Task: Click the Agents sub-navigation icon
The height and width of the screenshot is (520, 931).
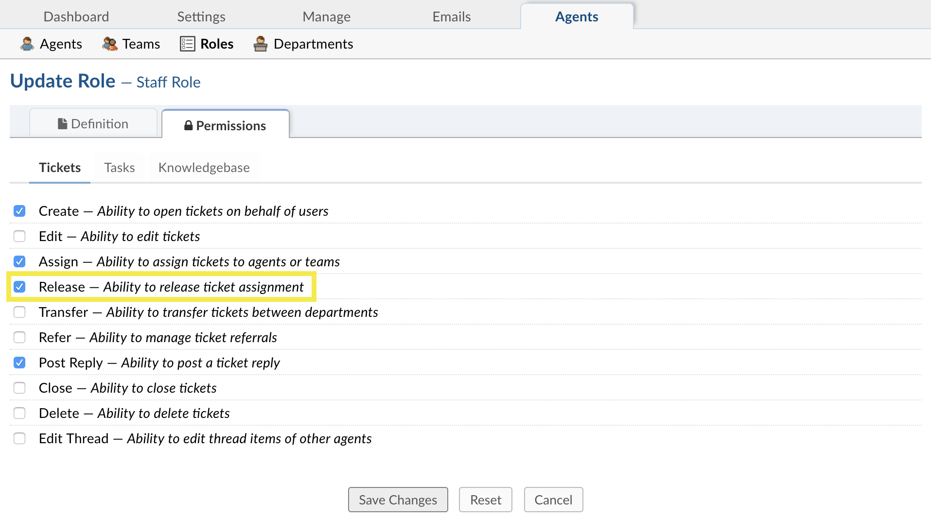Action: tap(27, 44)
